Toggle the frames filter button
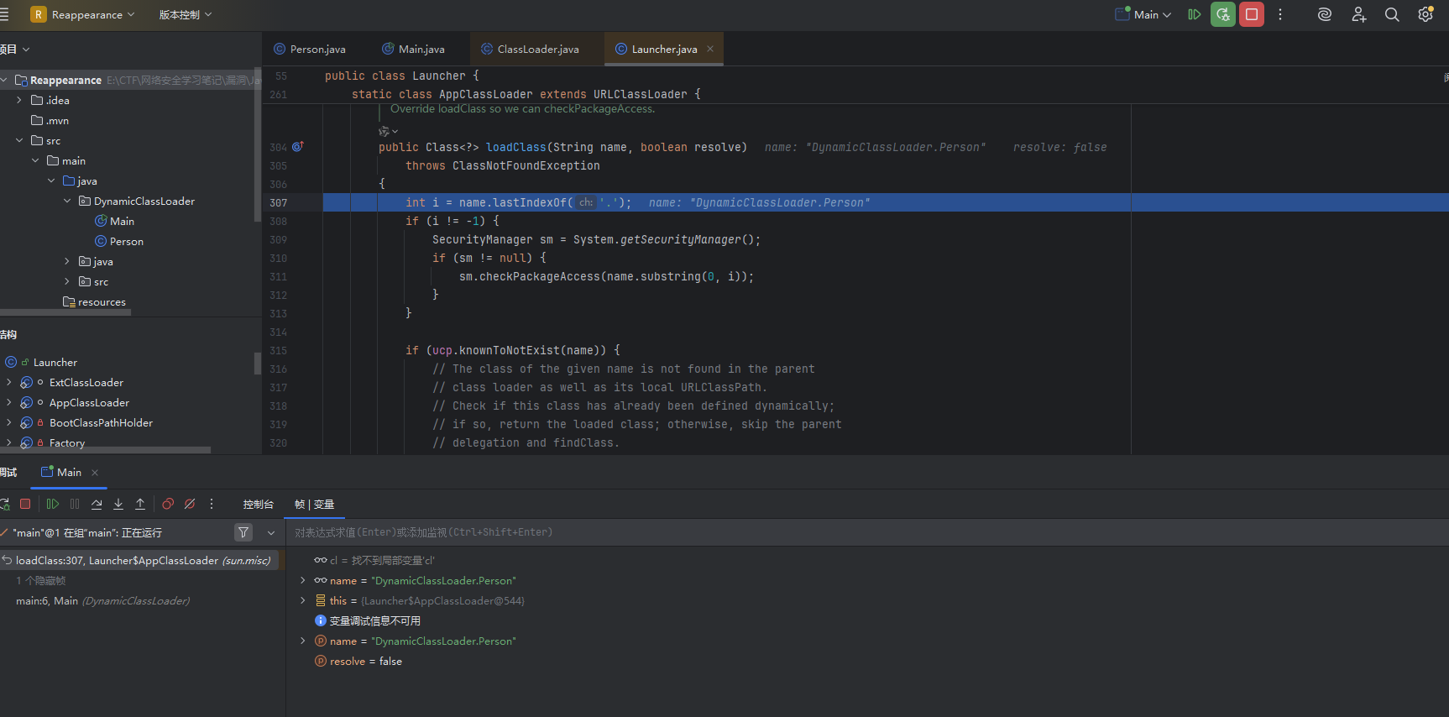Image resolution: width=1449 pixels, height=717 pixels. click(x=243, y=532)
